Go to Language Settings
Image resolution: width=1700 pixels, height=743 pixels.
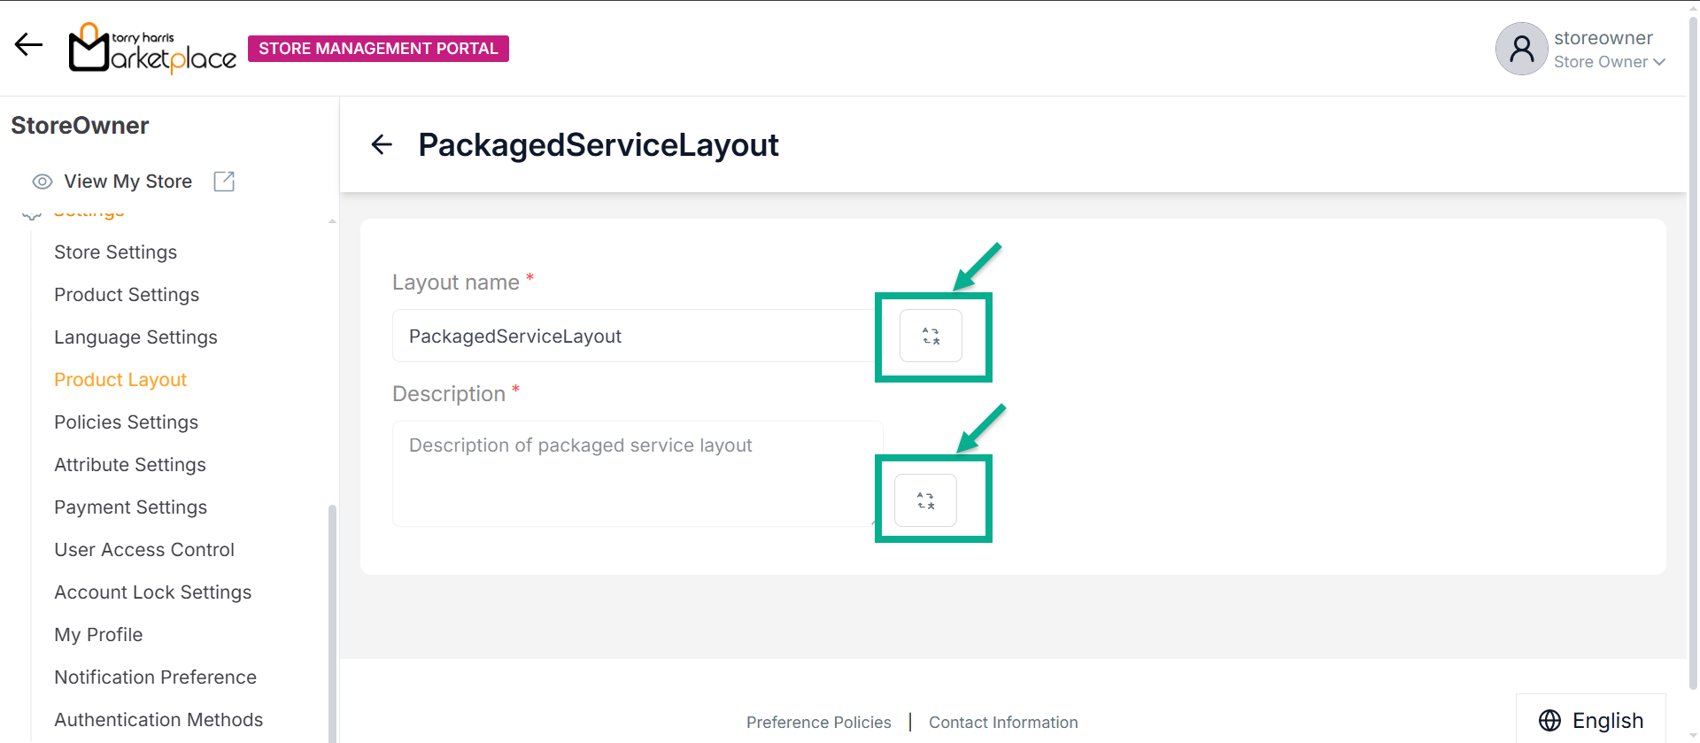[x=135, y=337]
